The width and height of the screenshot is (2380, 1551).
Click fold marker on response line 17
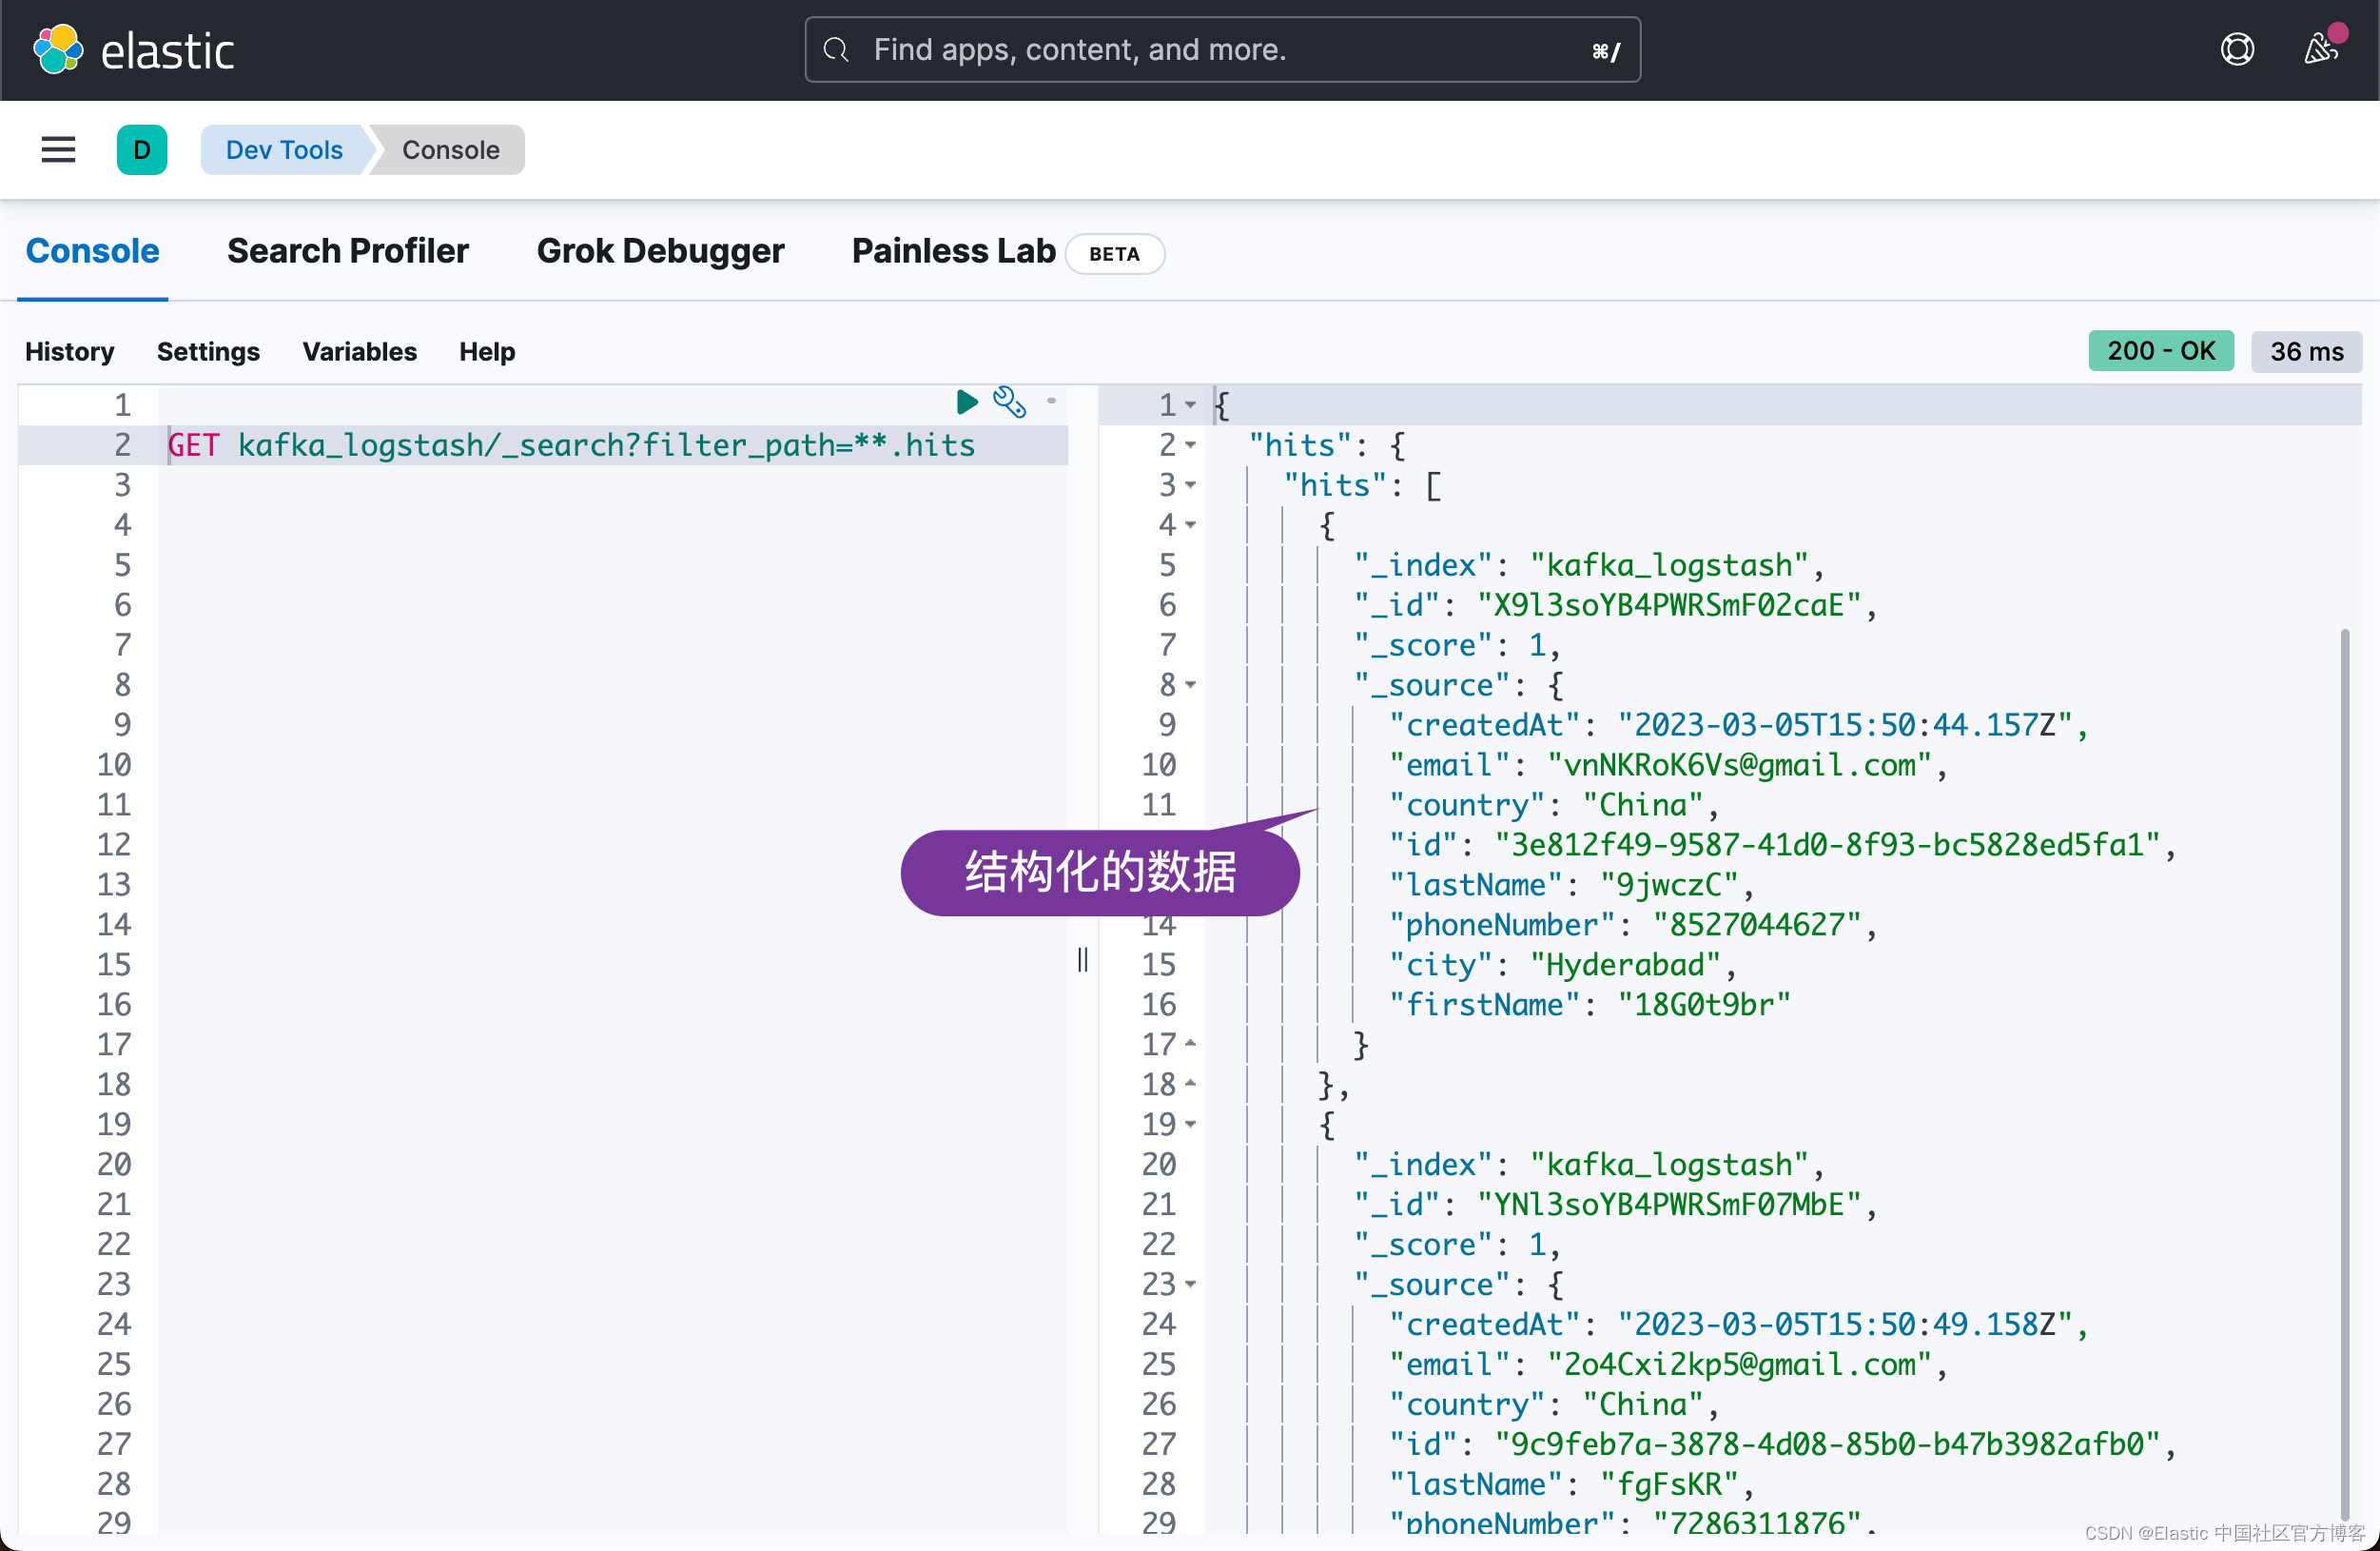(1190, 1044)
